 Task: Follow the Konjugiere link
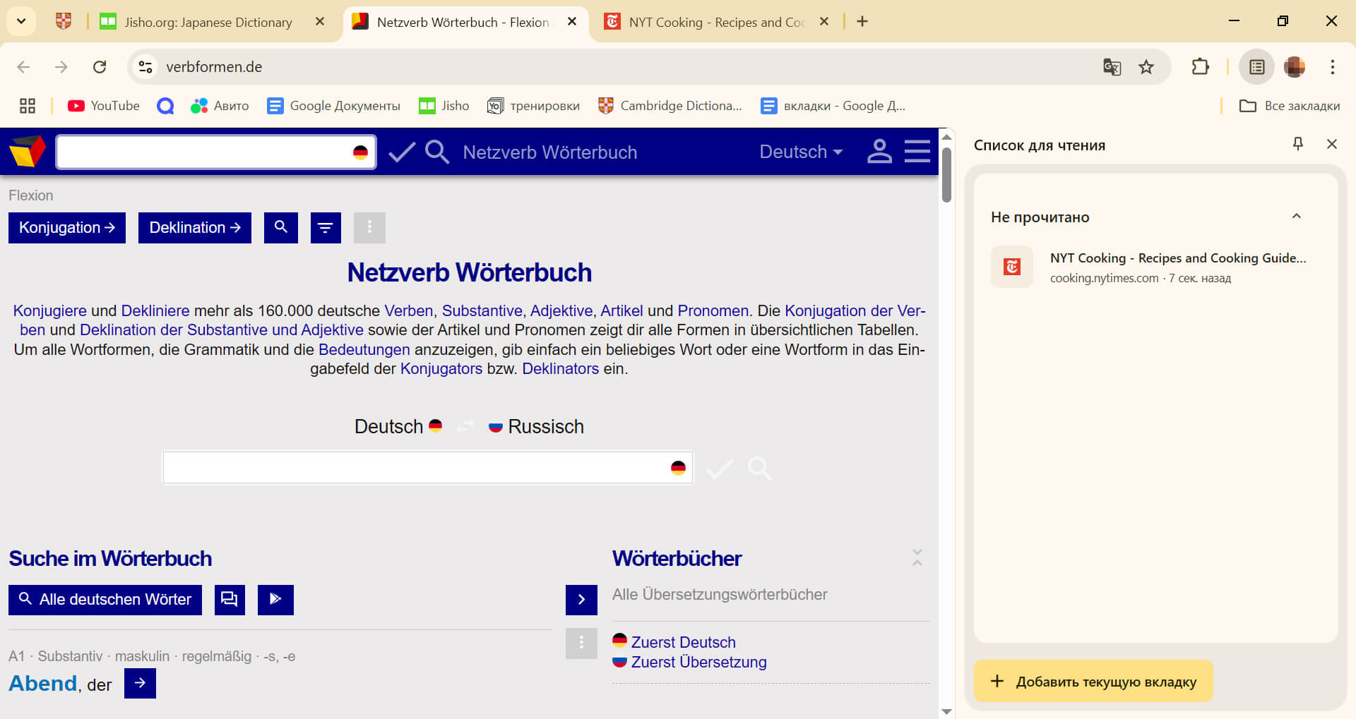pos(49,310)
